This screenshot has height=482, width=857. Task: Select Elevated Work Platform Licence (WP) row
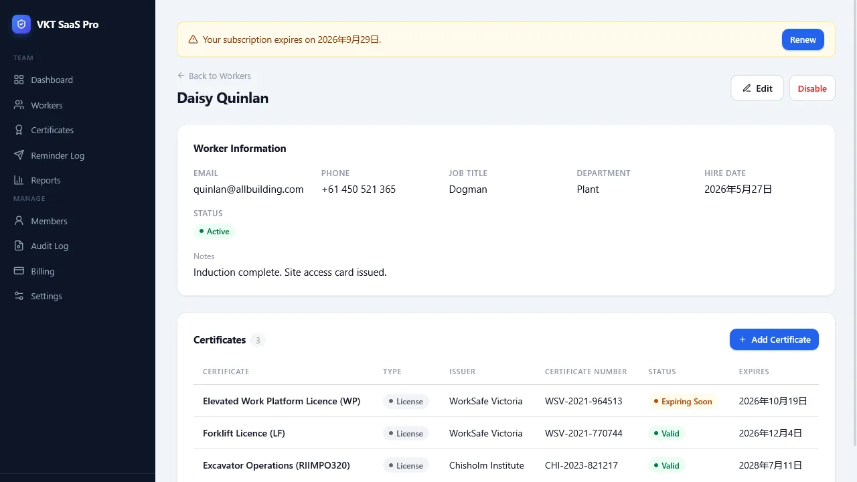tap(506, 401)
